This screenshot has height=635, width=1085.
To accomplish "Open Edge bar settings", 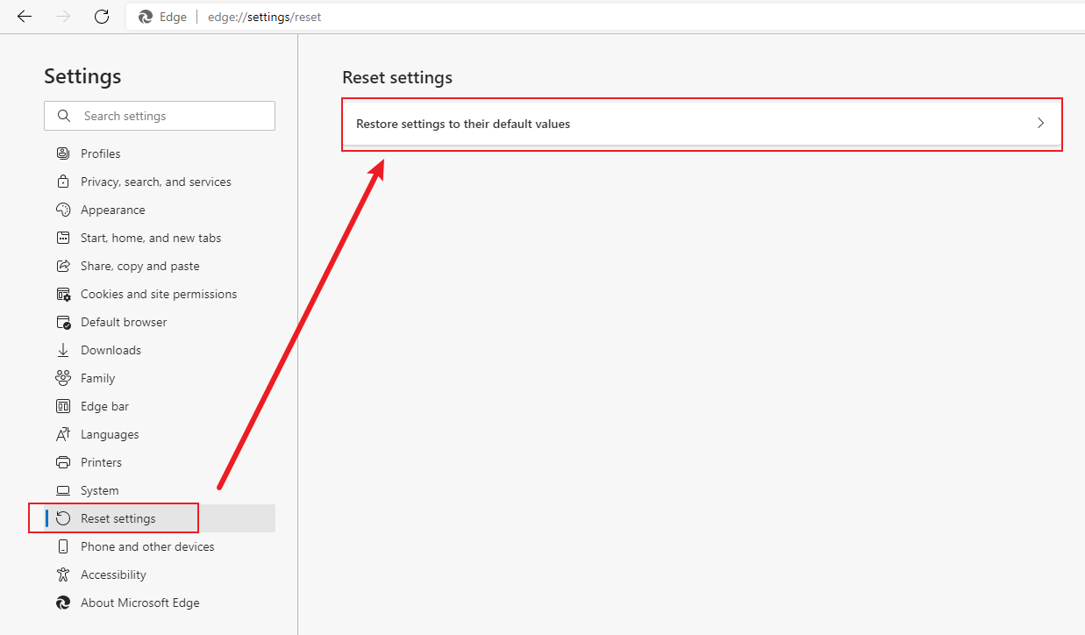I will 160,406.
